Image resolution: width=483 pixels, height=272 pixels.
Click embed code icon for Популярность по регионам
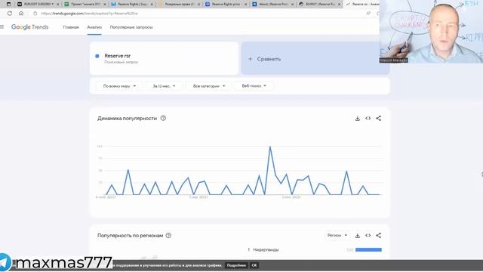[x=368, y=236]
